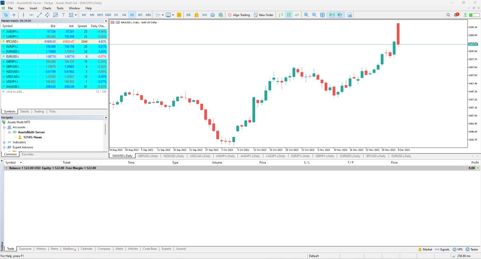Switch to the GBPUSD.i,Daily chart tab
The height and width of the screenshot is (259, 481).
(x=149, y=156)
